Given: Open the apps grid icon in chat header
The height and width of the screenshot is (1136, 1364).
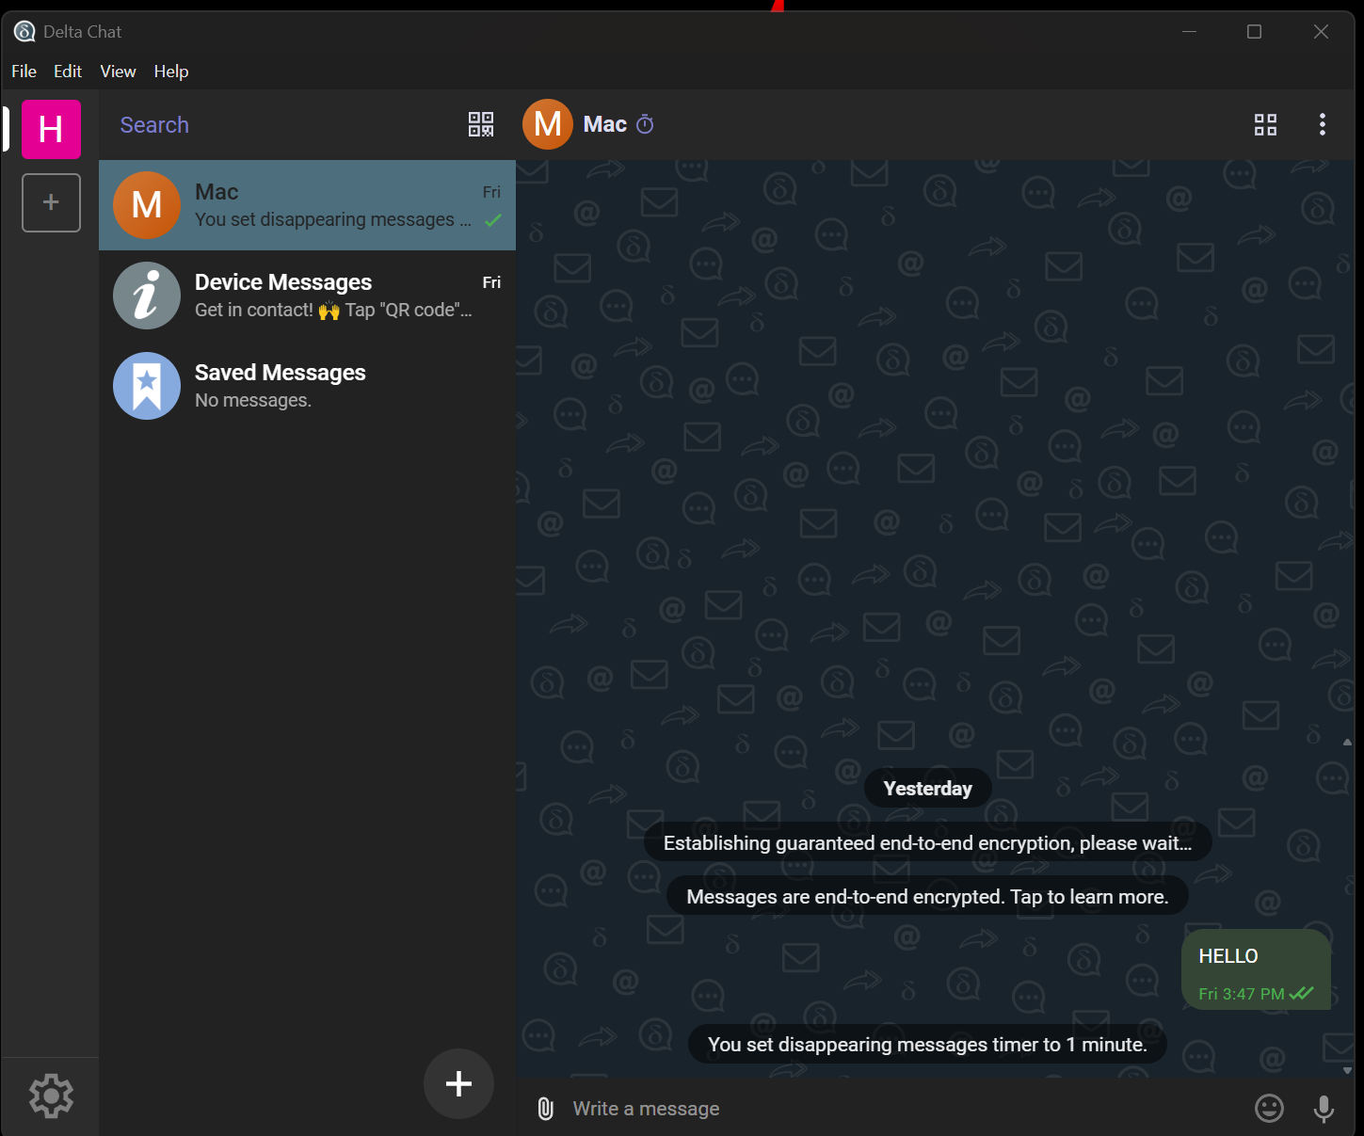Looking at the screenshot, I should [x=1265, y=124].
